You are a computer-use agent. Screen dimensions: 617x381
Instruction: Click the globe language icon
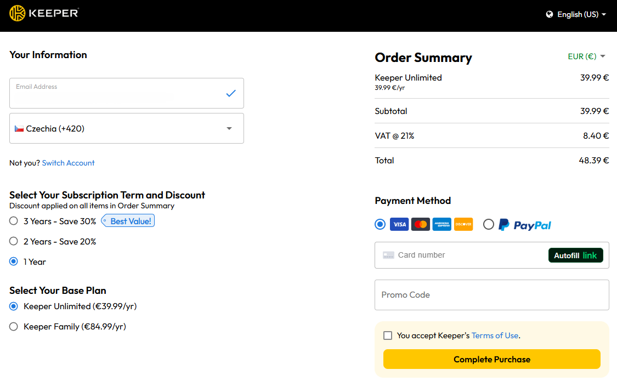(550, 14)
